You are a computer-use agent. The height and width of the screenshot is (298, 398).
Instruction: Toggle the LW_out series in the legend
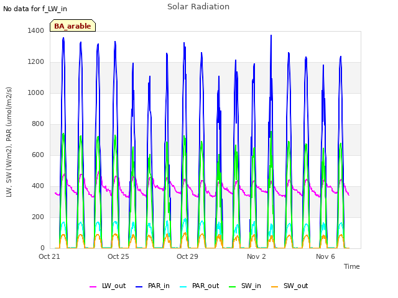pos(108,286)
